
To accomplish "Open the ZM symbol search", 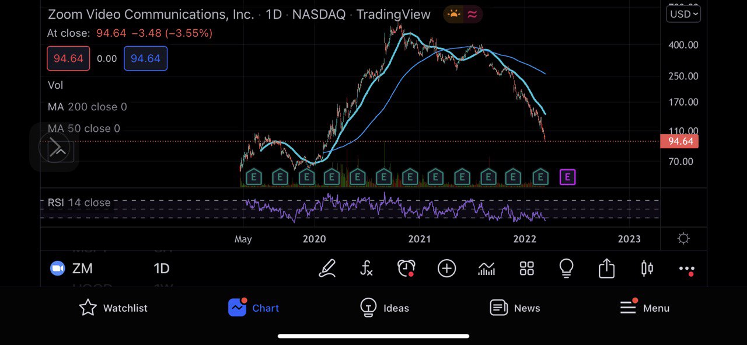I will coord(82,269).
